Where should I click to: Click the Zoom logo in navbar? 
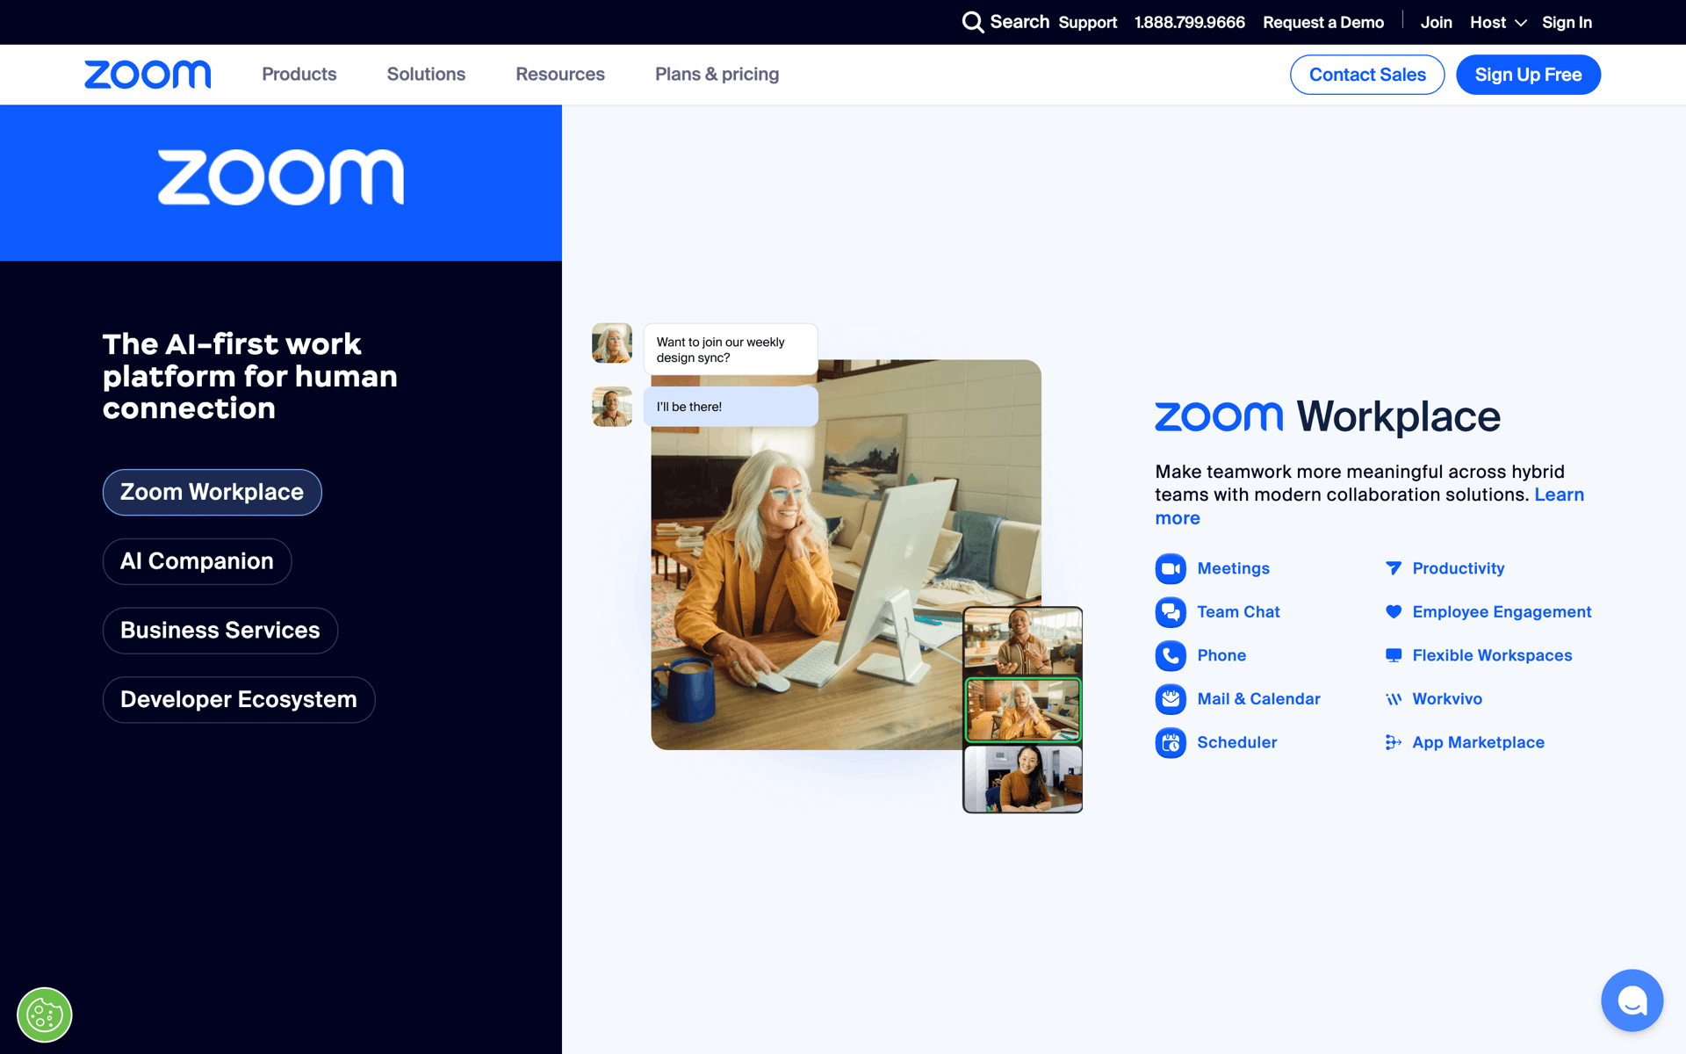pos(148,75)
